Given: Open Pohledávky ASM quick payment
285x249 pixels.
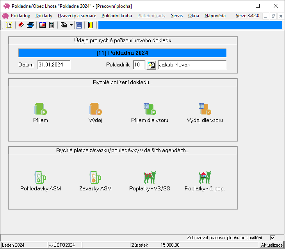Looking at the screenshot, I should click(41, 181).
